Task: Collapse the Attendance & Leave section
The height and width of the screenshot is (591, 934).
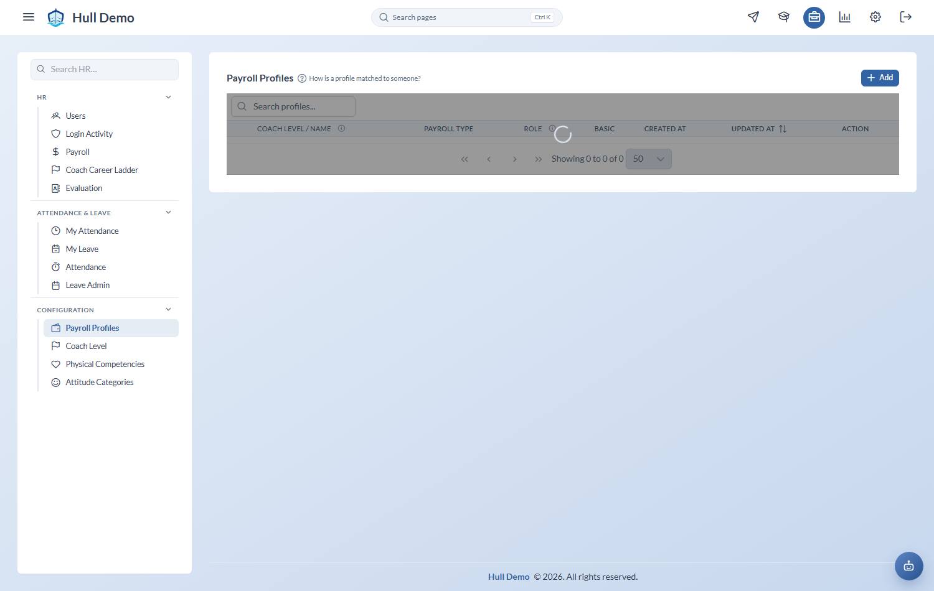Action: click(x=168, y=213)
